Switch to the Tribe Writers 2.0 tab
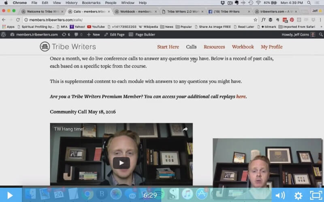Image resolution: width=324 pixels, height=202 pixels. coord(183,12)
